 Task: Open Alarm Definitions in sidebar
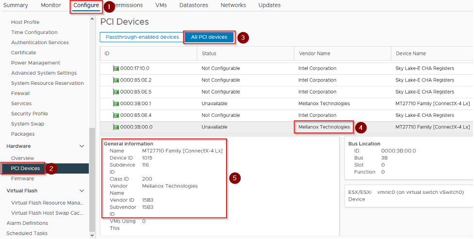coord(27,223)
